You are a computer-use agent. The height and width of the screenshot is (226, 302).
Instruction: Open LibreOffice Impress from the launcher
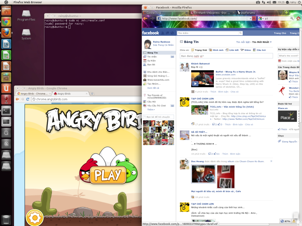coord(6,66)
